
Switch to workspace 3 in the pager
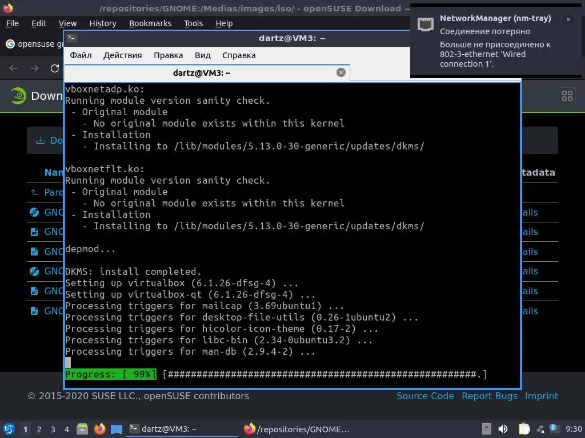coord(53,429)
